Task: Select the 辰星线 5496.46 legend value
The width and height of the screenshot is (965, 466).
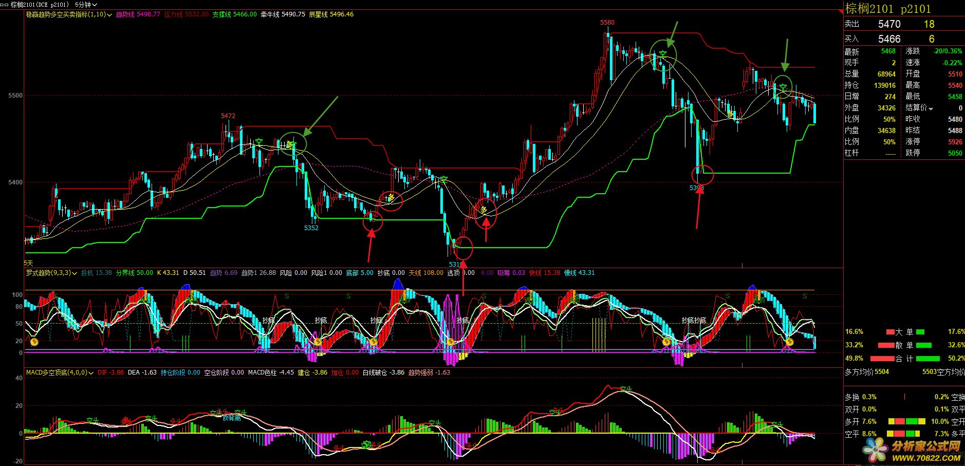Action: click(x=331, y=14)
